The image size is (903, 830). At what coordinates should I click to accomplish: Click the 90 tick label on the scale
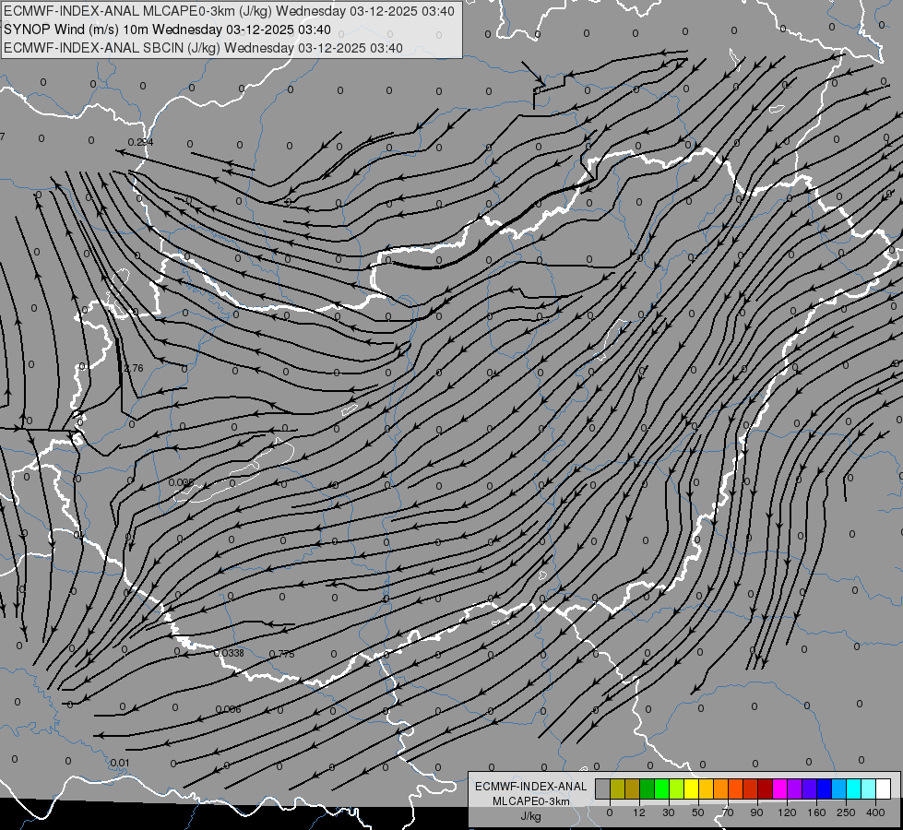(756, 812)
